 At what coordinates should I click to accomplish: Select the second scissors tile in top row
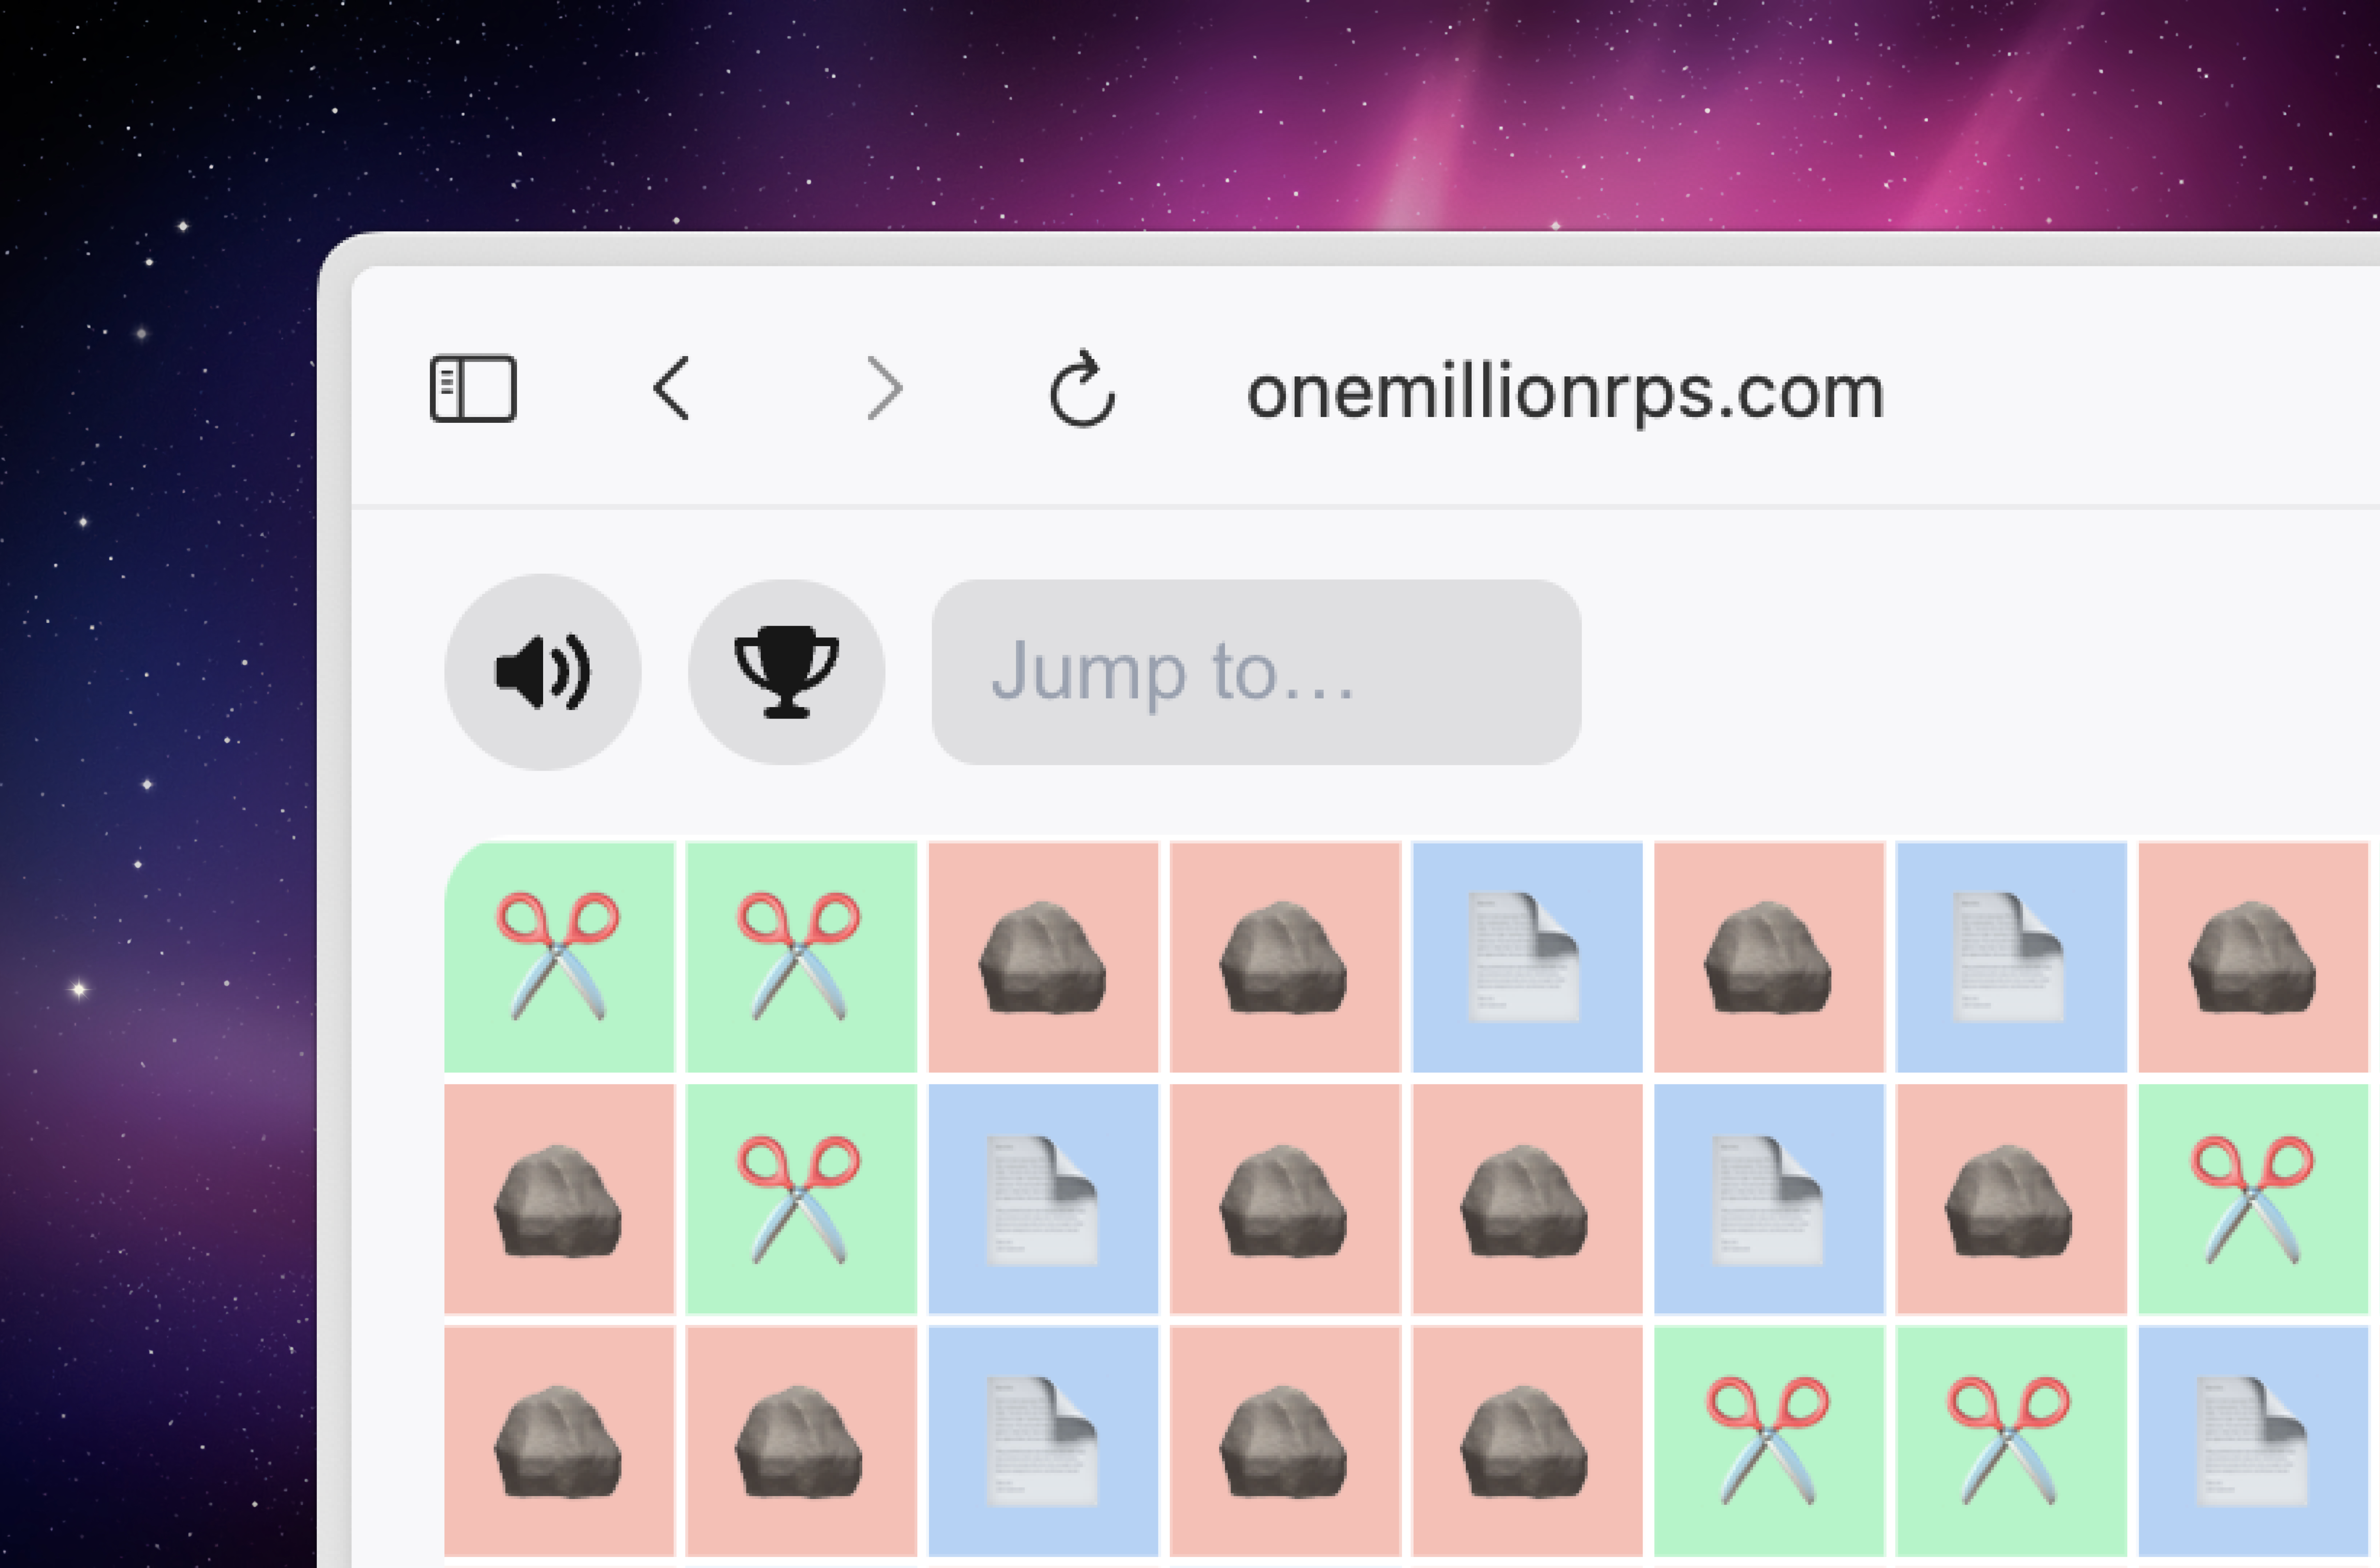pos(801,957)
